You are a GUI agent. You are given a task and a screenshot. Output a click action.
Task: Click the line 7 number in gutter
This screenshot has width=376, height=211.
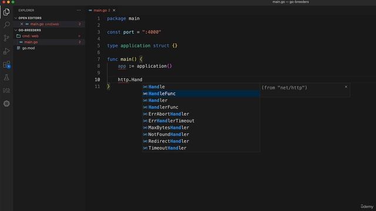click(99, 59)
